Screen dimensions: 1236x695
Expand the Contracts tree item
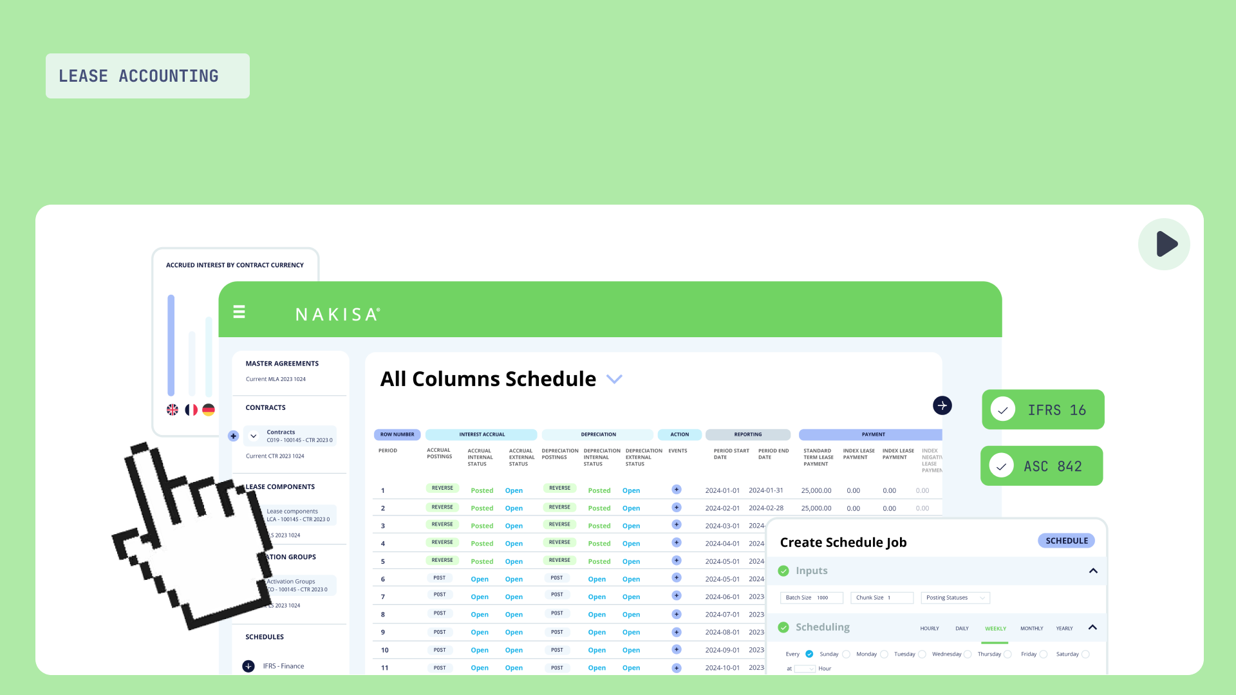point(253,435)
